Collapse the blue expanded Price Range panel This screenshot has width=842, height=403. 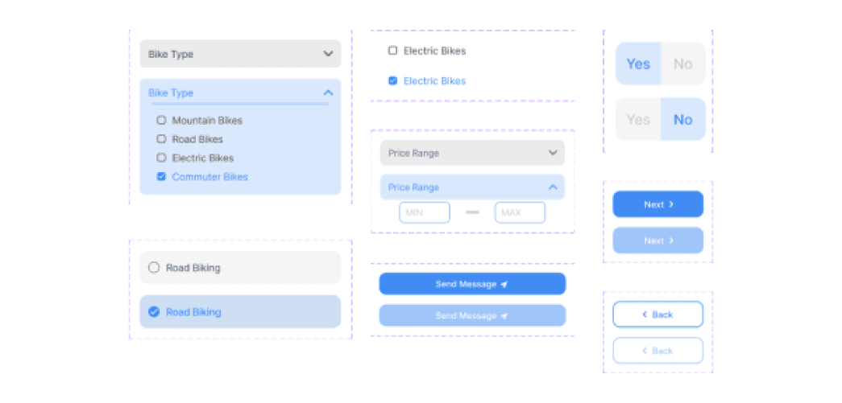(x=553, y=187)
